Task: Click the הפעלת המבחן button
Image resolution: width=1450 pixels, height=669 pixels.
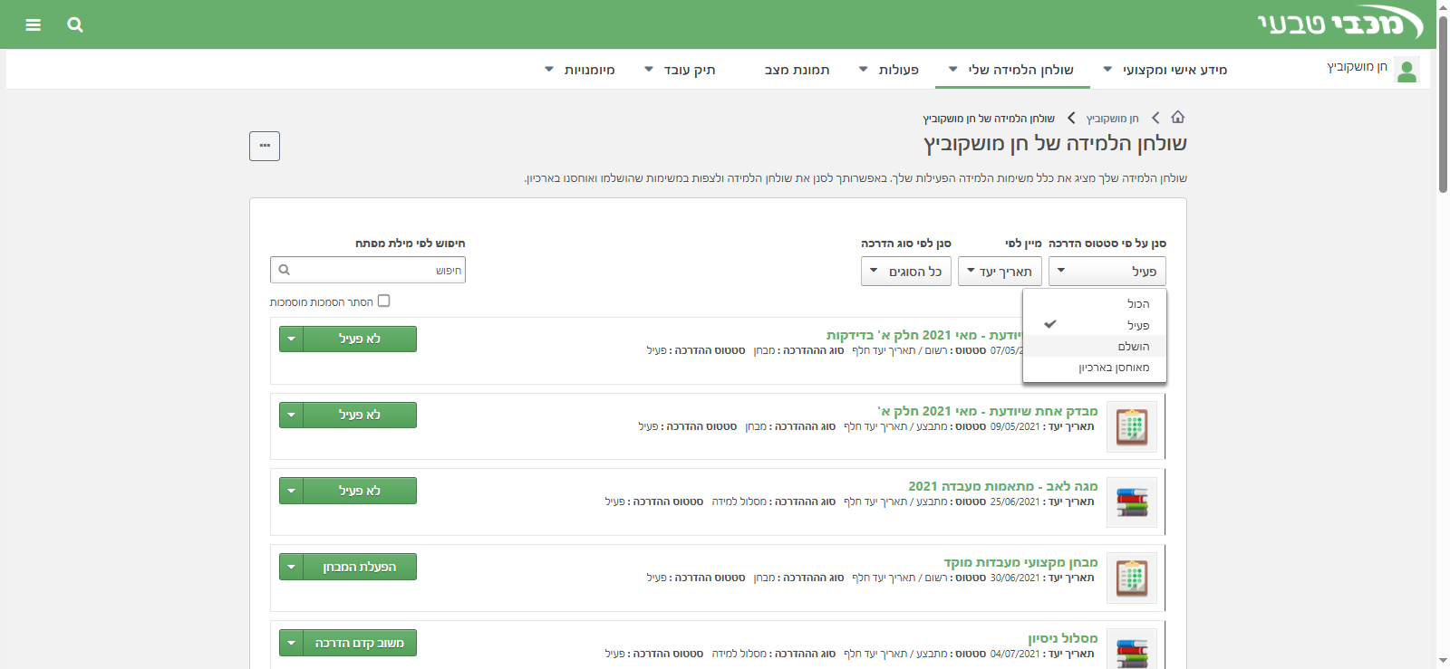Action: (x=360, y=568)
